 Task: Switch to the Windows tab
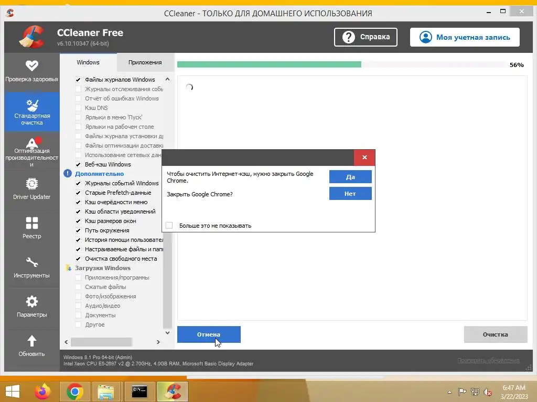click(88, 62)
